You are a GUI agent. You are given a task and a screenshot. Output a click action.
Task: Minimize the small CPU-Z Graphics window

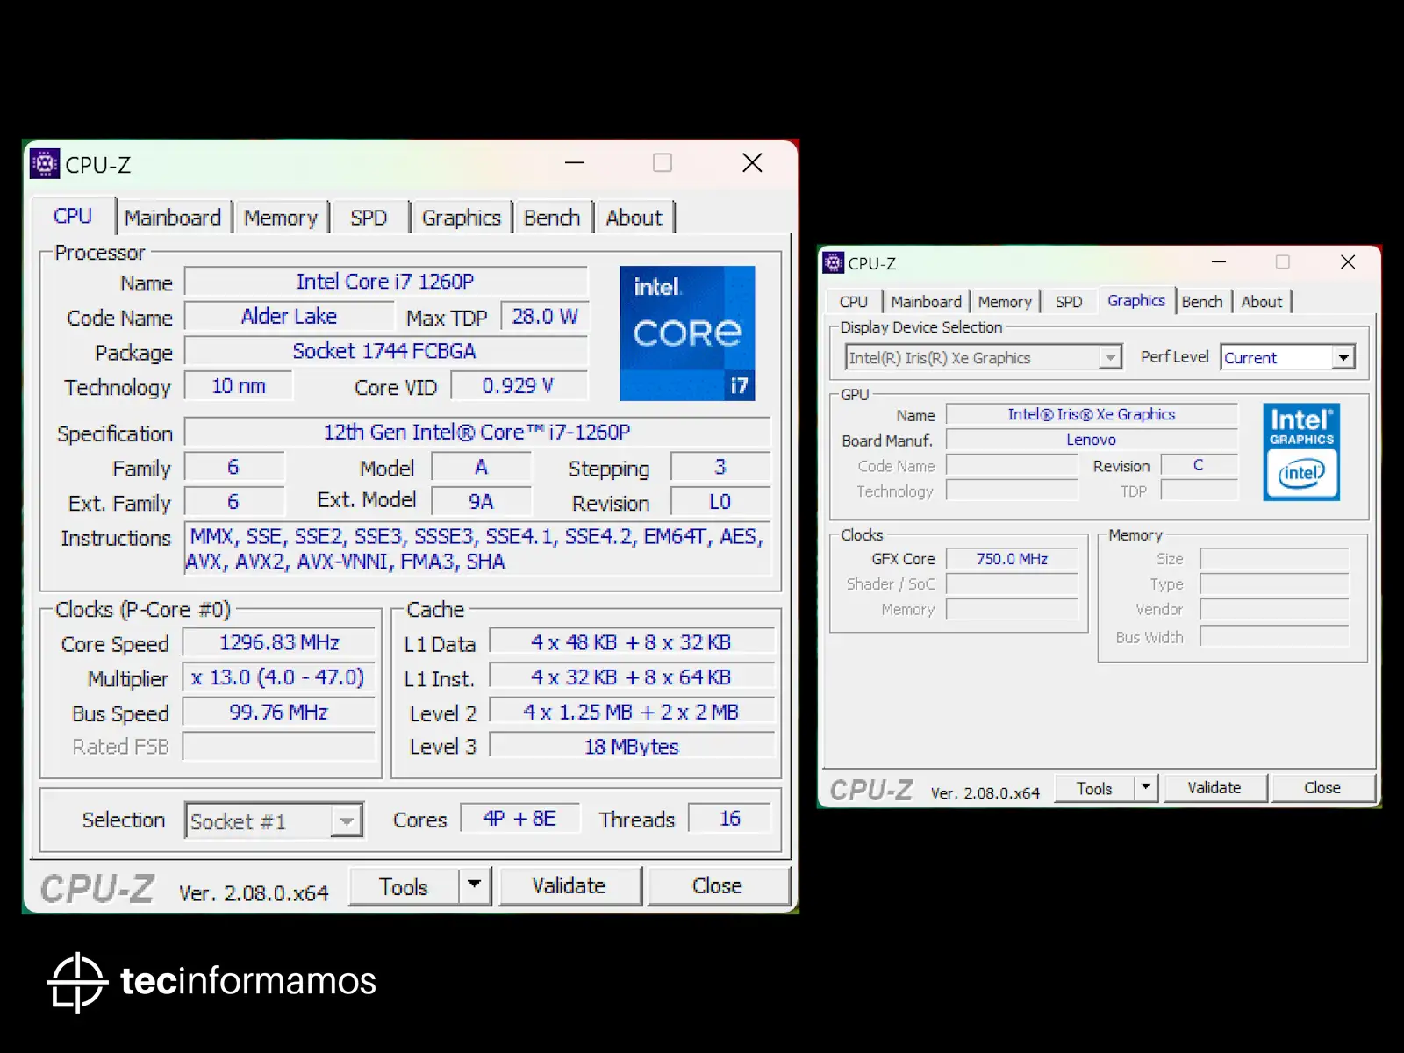tap(1219, 262)
